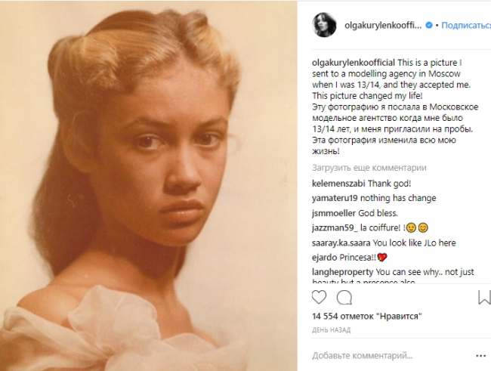Save post with the bookmark icon

tap(484, 297)
